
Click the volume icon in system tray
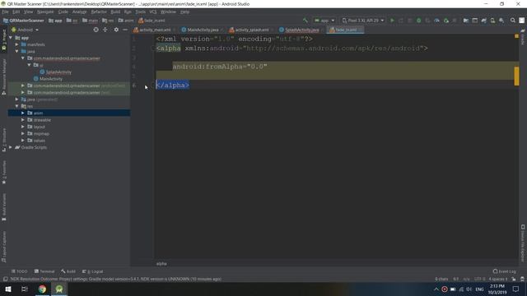tap(469, 289)
